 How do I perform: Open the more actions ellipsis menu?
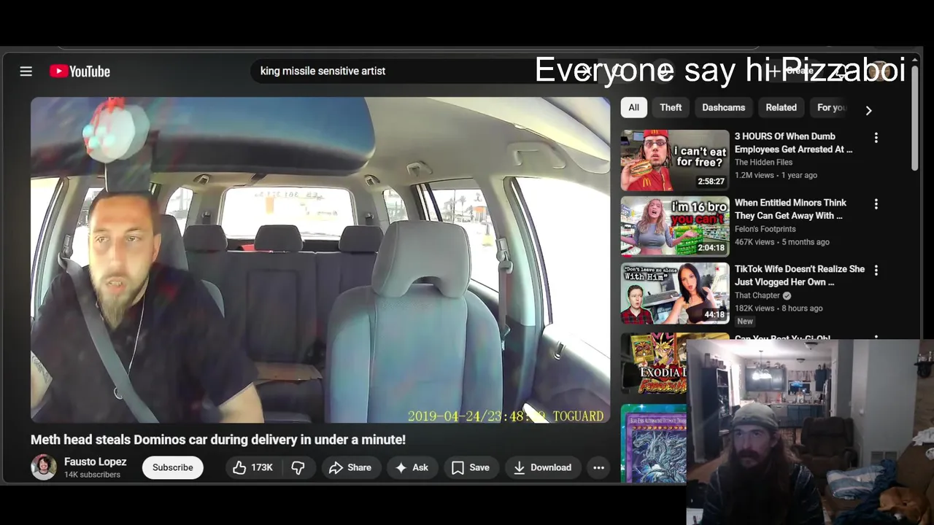(598, 467)
